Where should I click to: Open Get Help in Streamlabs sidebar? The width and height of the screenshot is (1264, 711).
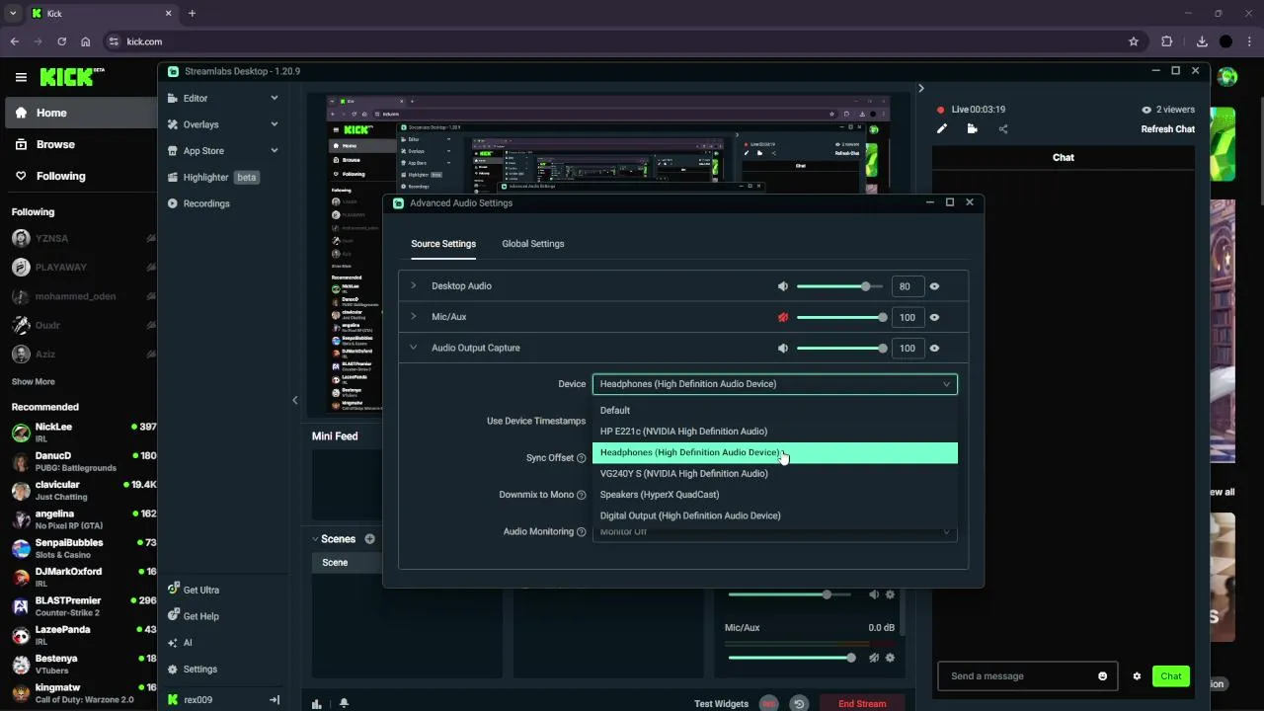(x=200, y=616)
